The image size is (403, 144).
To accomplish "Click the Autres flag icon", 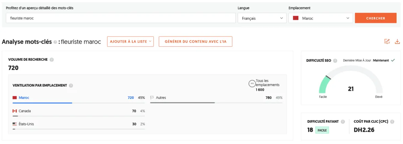I will [152, 98].
